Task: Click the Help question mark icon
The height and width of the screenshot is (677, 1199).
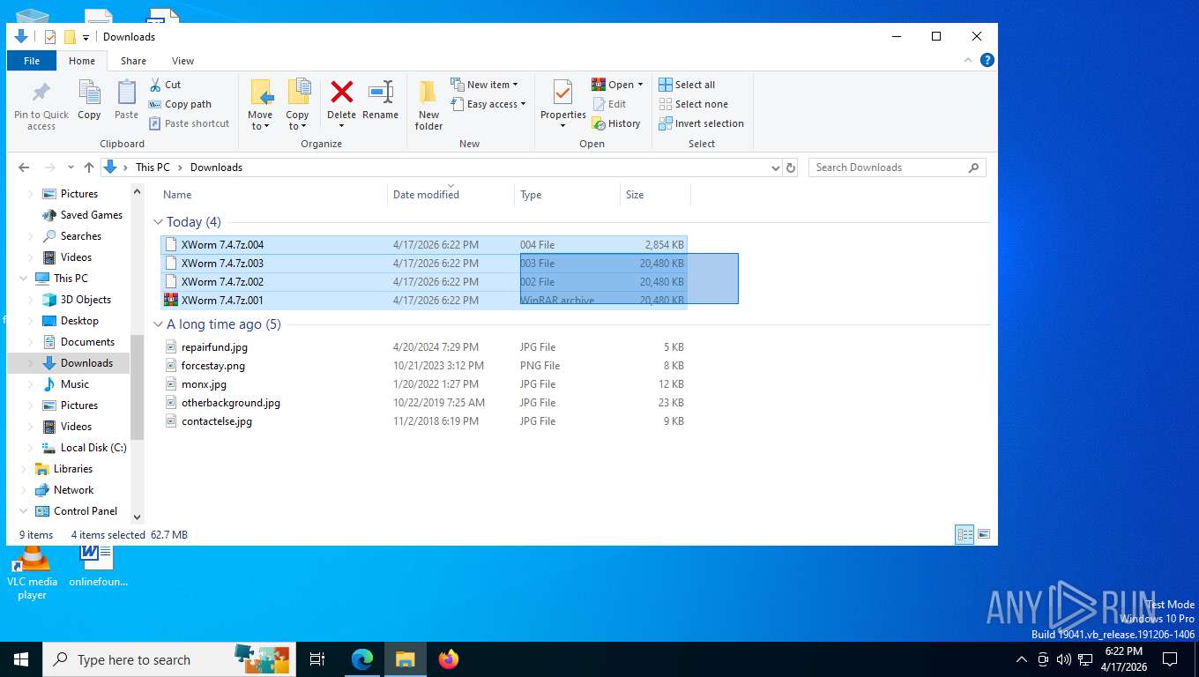Action: 987,60
